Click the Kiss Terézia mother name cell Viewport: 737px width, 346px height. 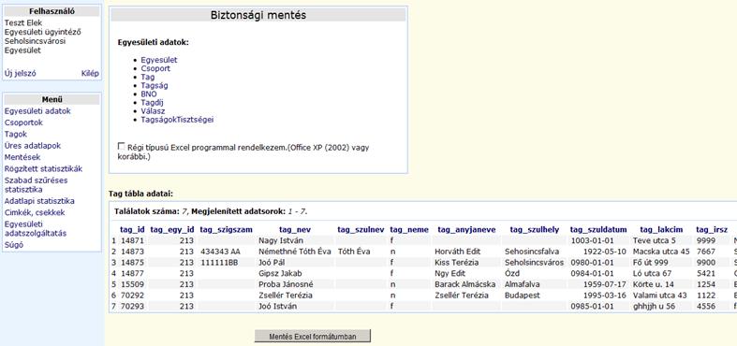(x=456, y=263)
